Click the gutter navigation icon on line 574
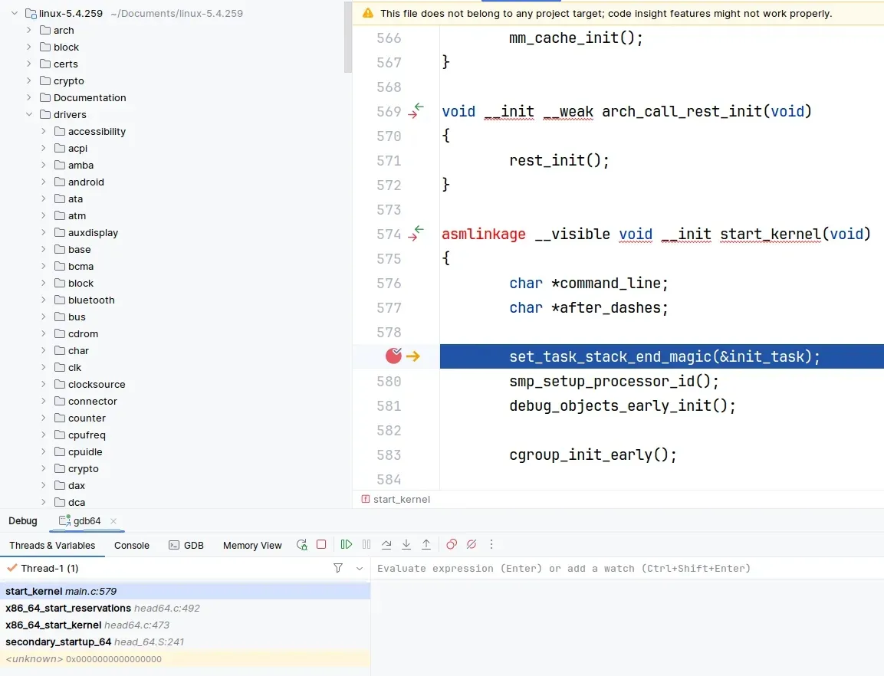 (x=416, y=234)
